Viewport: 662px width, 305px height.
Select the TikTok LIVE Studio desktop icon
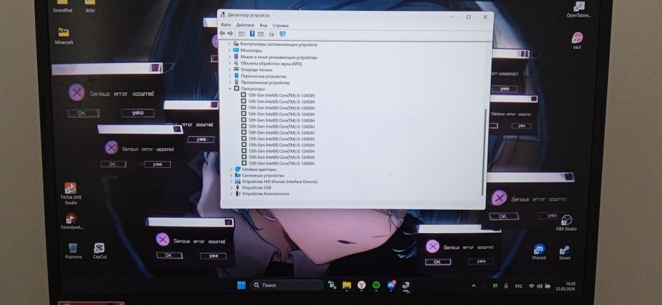tap(71, 193)
